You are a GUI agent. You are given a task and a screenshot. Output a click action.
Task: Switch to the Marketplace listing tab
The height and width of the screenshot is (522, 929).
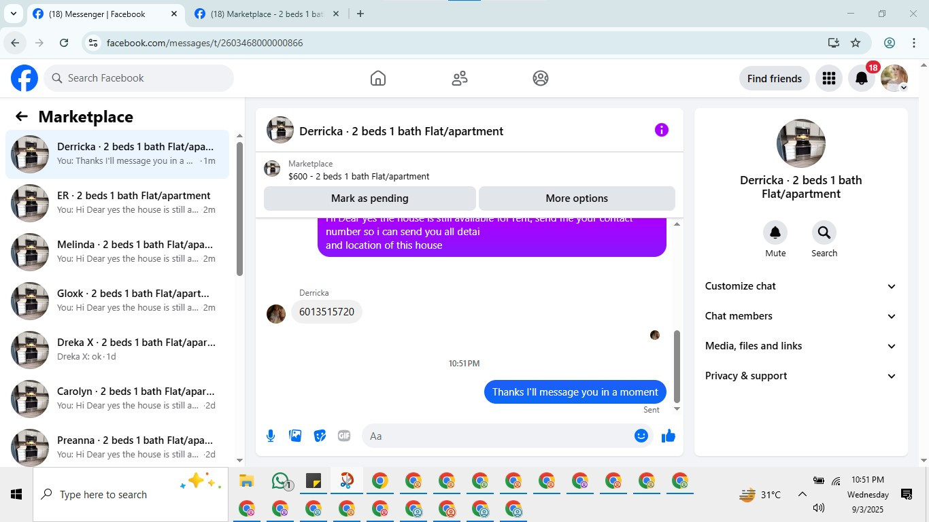coord(267,14)
